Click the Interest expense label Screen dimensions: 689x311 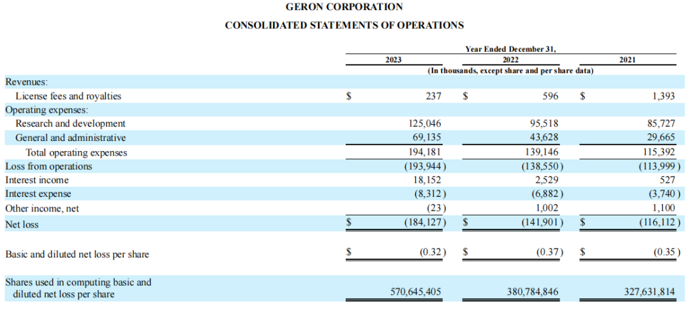(x=38, y=194)
